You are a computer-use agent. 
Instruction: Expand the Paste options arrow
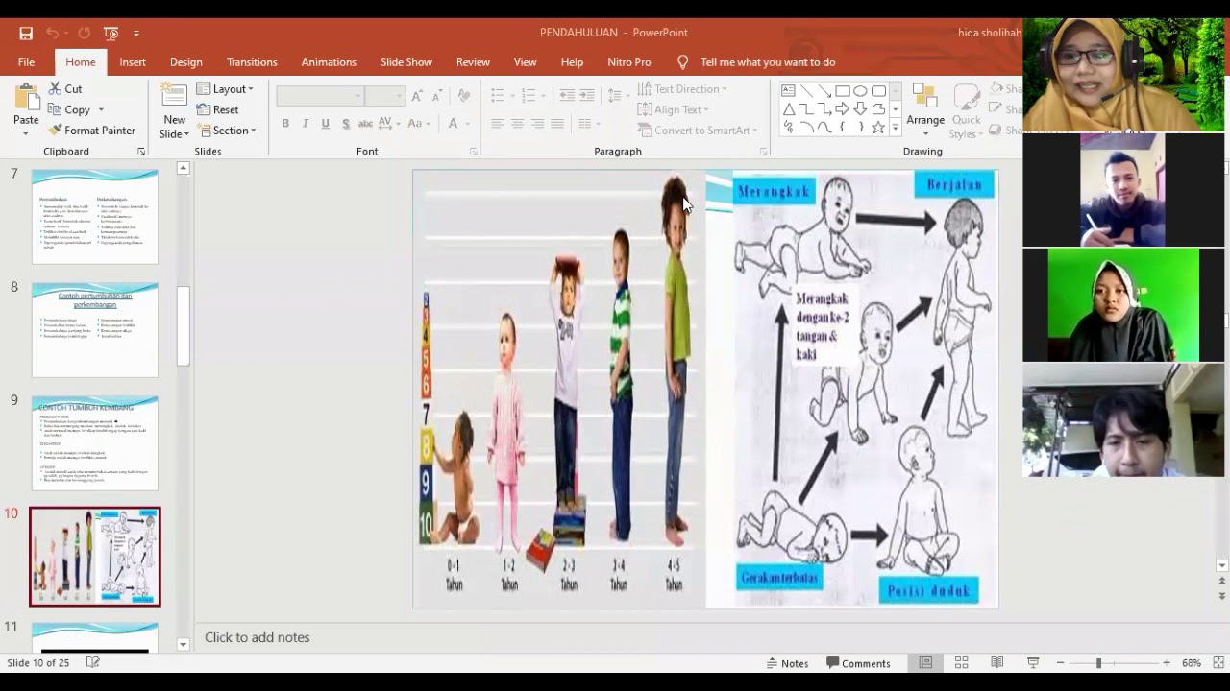[26, 133]
